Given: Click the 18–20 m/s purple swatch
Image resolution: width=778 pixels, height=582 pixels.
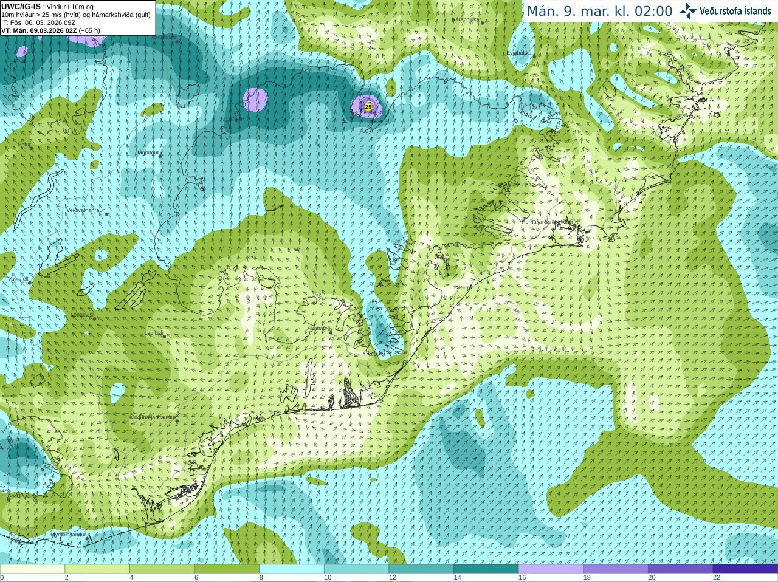Looking at the screenshot, I should point(616,569).
